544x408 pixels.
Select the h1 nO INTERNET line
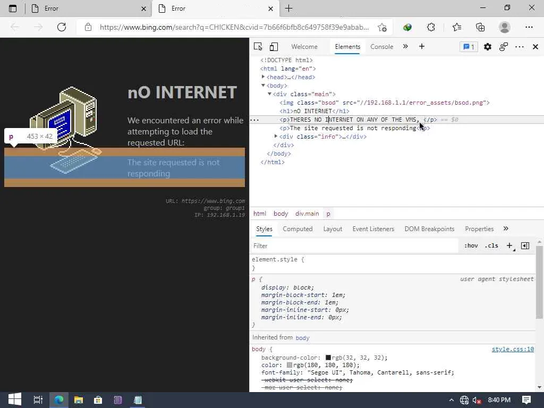(x=314, y=111)
